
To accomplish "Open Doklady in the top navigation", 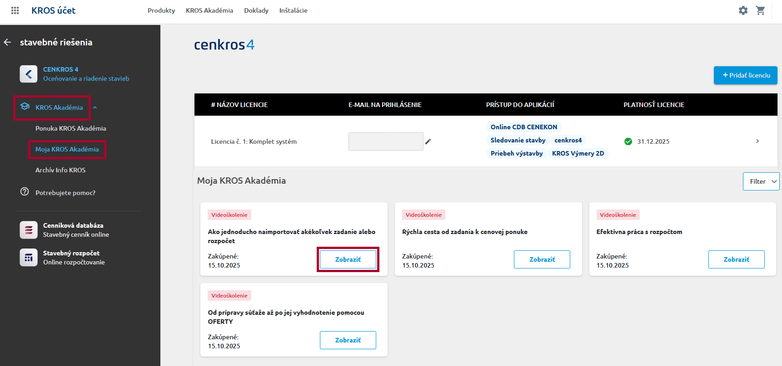I will tap(256, 10).
